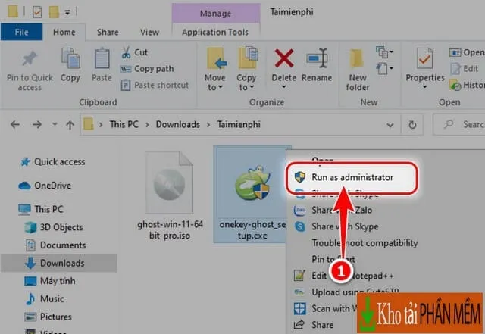Open Pictures in navigation pane
This screenshot has height=334, width=485.
click(x=48, y=317)
